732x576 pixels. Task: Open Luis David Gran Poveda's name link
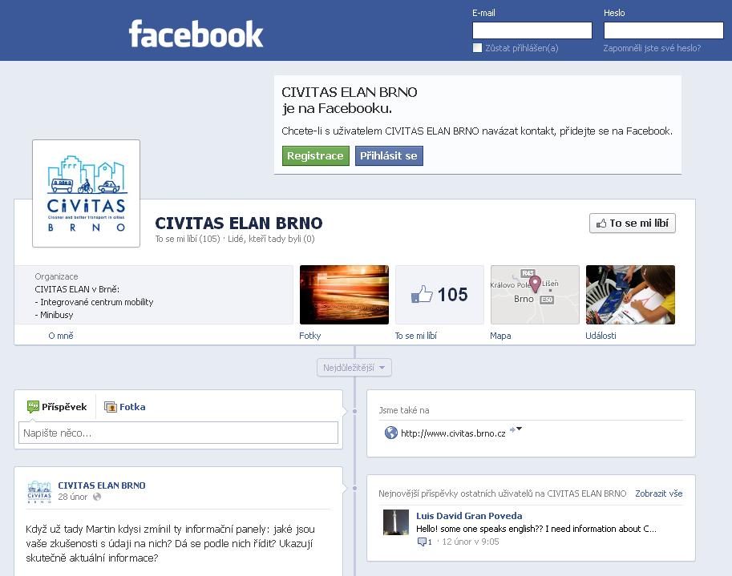pos(469,516)
